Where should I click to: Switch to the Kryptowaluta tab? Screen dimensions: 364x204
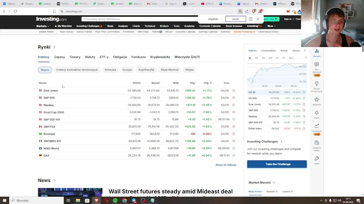coord(160,57)
